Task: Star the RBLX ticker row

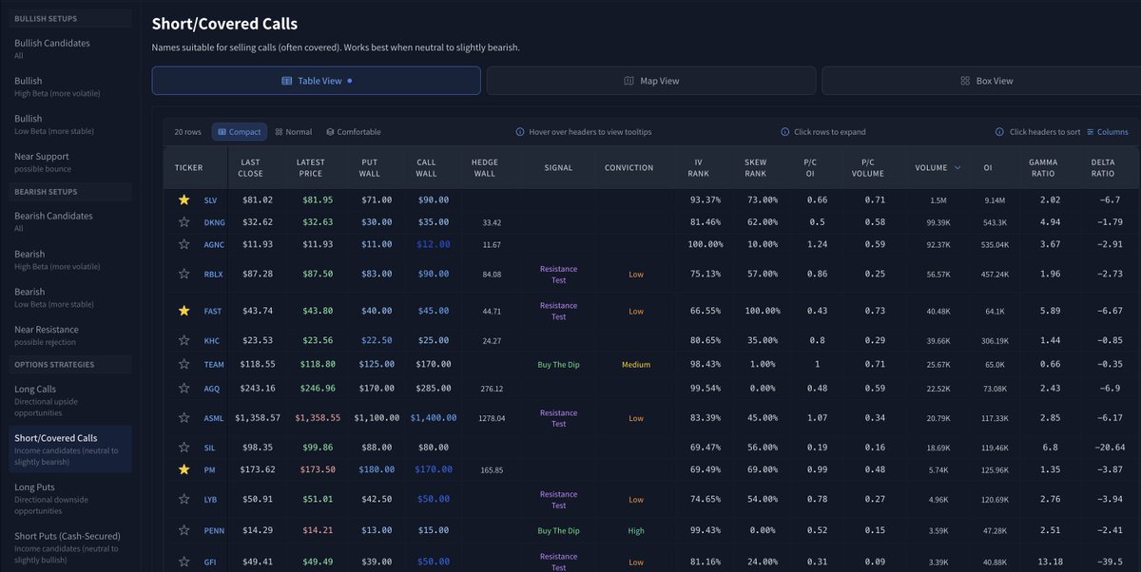Action: point(184,274)
